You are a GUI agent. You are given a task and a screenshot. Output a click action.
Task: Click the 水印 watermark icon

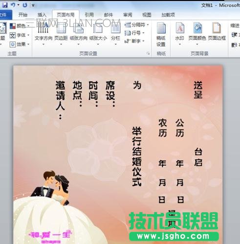click(180, 28)
